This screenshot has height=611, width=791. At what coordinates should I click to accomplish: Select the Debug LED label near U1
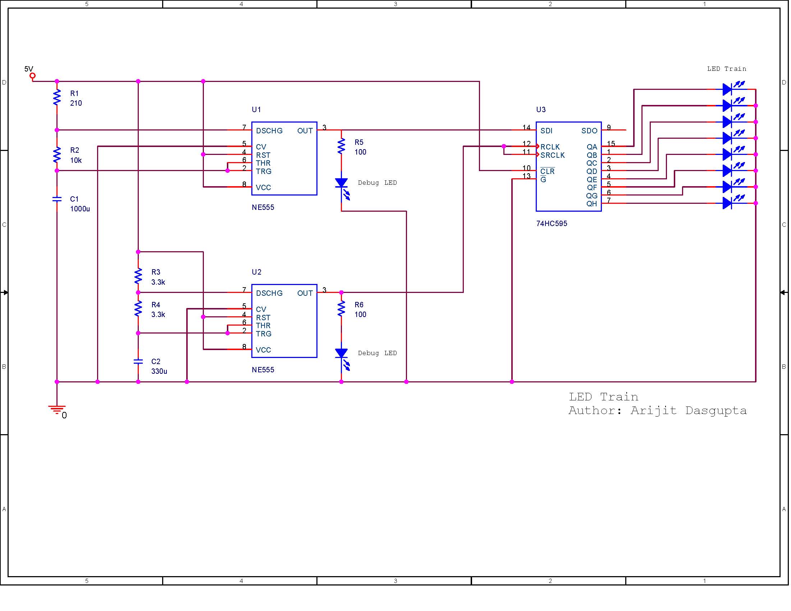click(378, 183)
